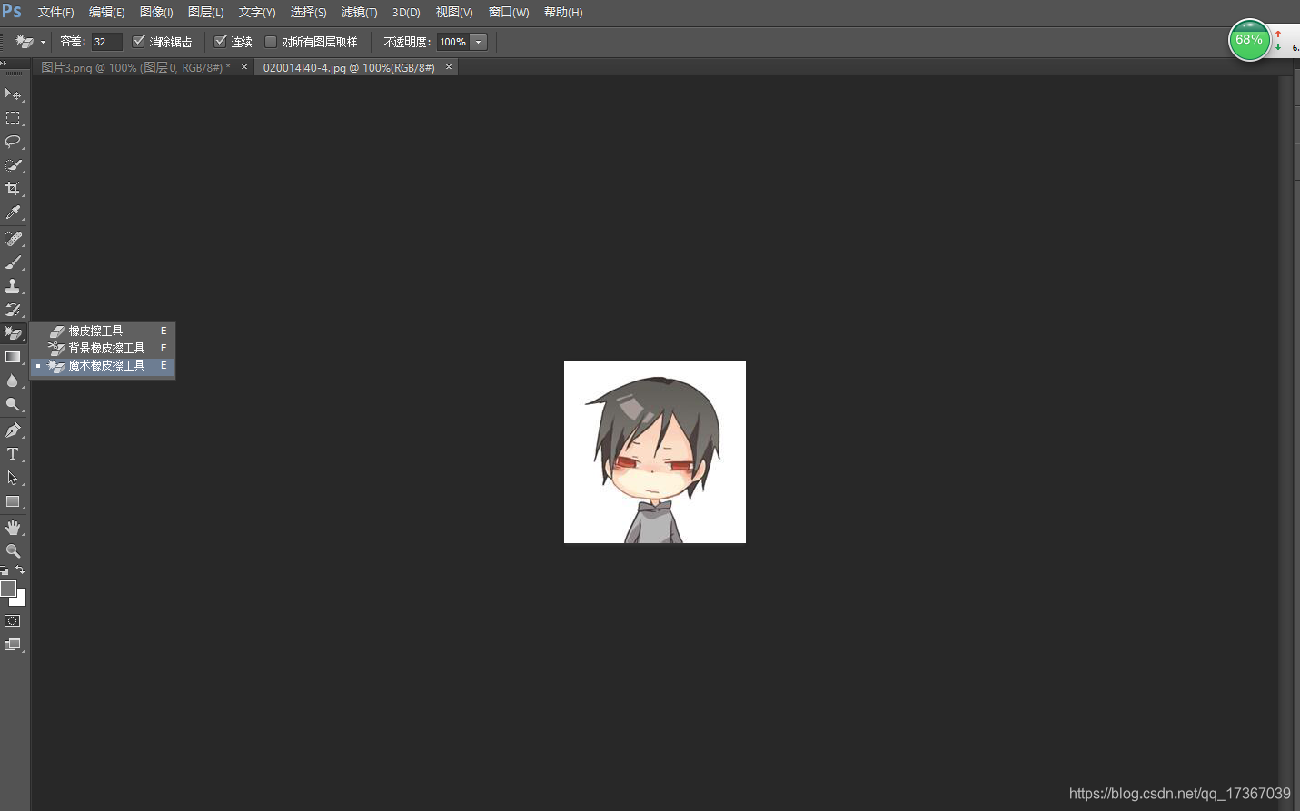Choose 橡皮擦工具 in the tool flyout

[x=95, y=331]
